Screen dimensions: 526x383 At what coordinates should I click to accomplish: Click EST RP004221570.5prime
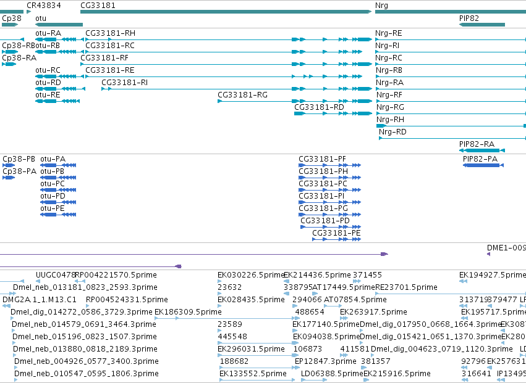pyautogui.click(x=116, y=275)
